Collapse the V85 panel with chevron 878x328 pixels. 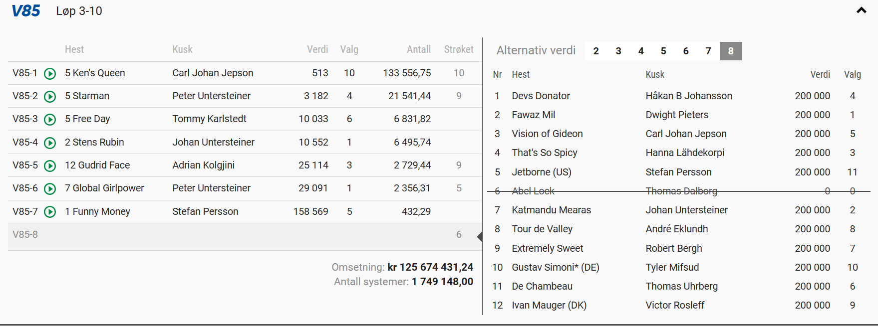(861, 10)
